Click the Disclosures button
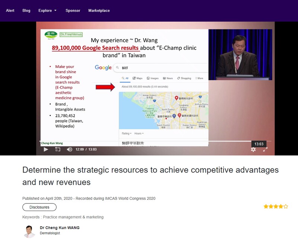This screenshot has width=298, height=243. coord(39,207)
